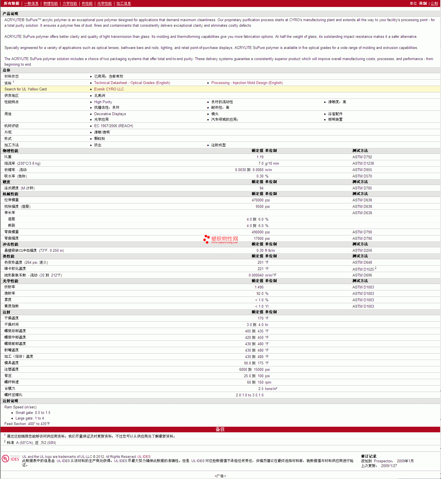Click the 干燥时间 row label

[x=12, y=324]
